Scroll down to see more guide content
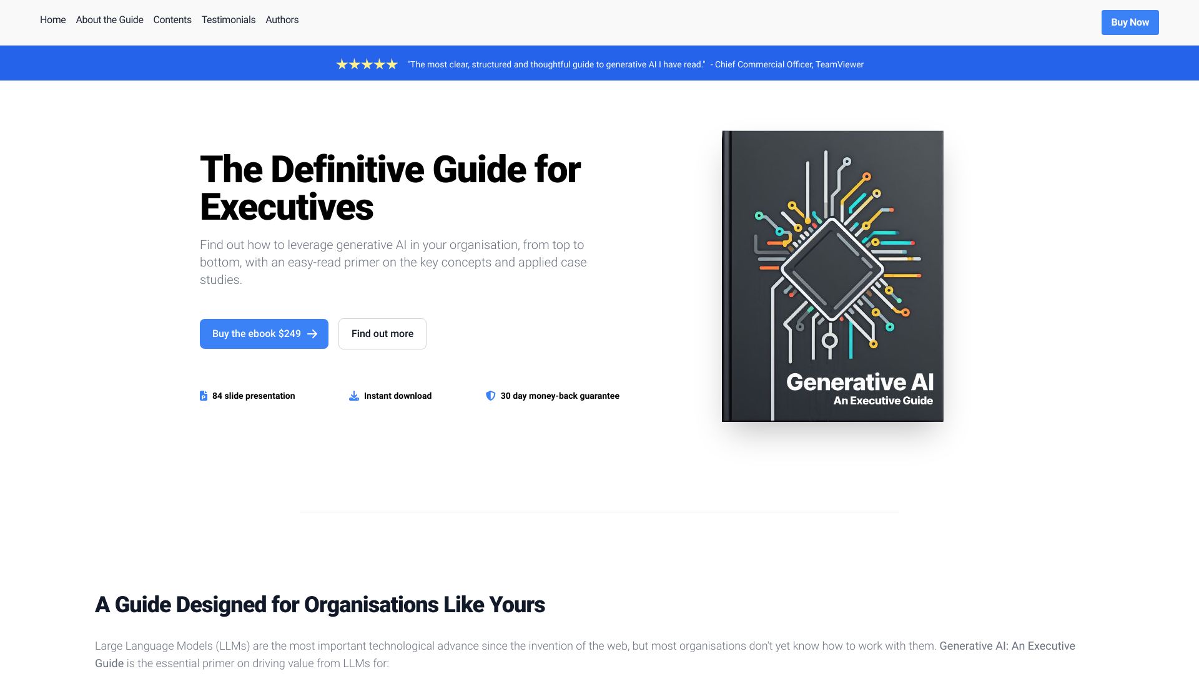Image resolution: width=1199 pixels, height=674 pixels. 382,333
